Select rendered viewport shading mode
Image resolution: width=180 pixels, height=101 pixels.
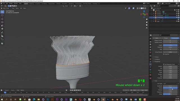pos(145,8)
